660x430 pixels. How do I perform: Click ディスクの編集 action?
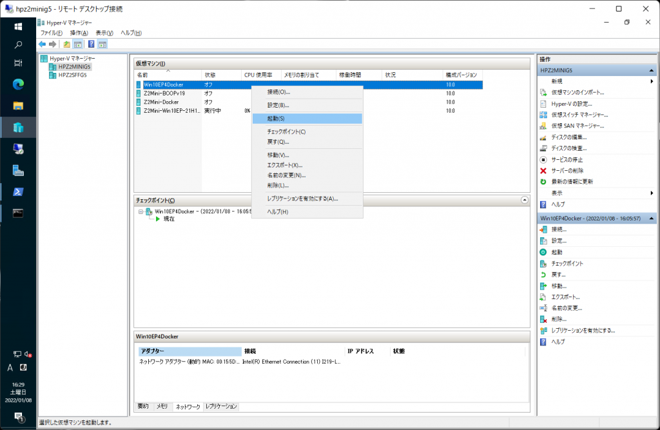[x=568, y=137]
